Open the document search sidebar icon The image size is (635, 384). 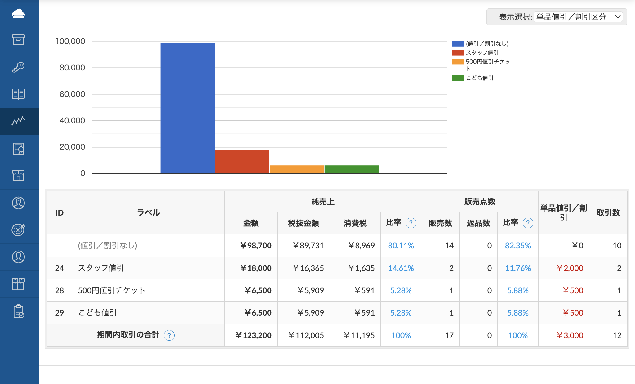[x=19, y=149]
